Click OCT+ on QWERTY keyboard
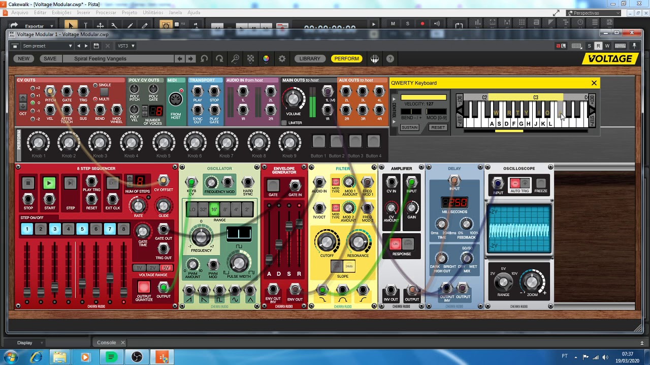 pyautogui.click(x=592, y=100)
